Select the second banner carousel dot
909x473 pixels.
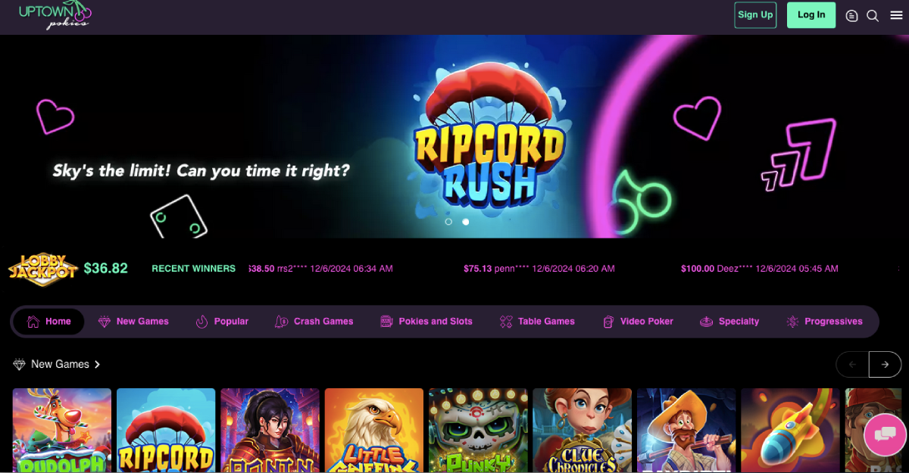[x=465, y=222]
